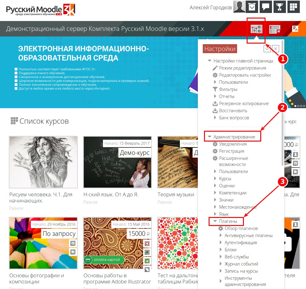Expand the Курсы tree item
Screen dimensions: 306x289
pyautogui.click(x=215, y=179)
